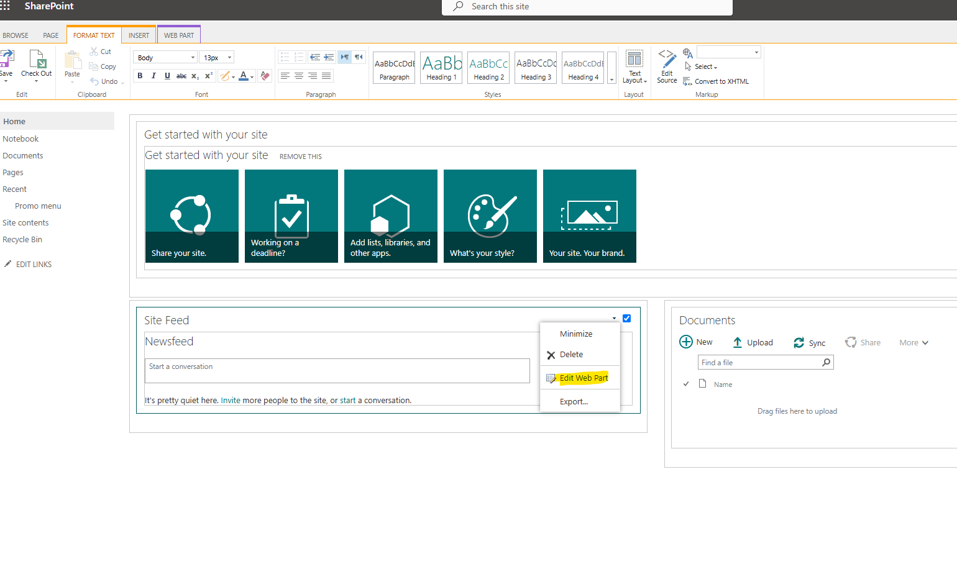Image resolution: width=957 pixels, height=564 pixels.
Task: Apply the text highlight color
Action: coord(224,76)
